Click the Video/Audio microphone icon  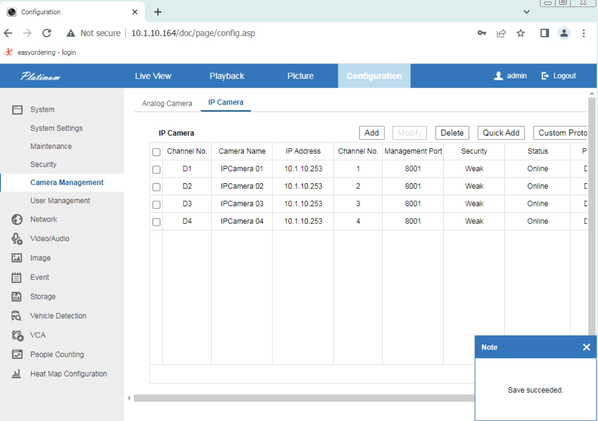pos(17,239)
